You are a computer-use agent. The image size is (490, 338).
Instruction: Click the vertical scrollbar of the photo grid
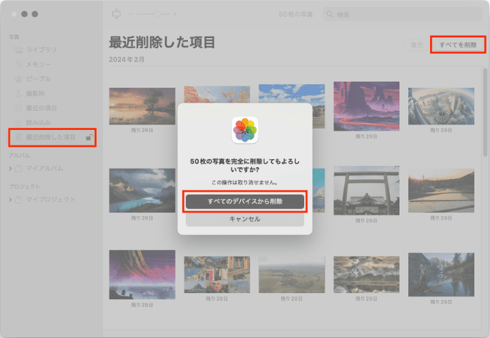pos(485,112)
